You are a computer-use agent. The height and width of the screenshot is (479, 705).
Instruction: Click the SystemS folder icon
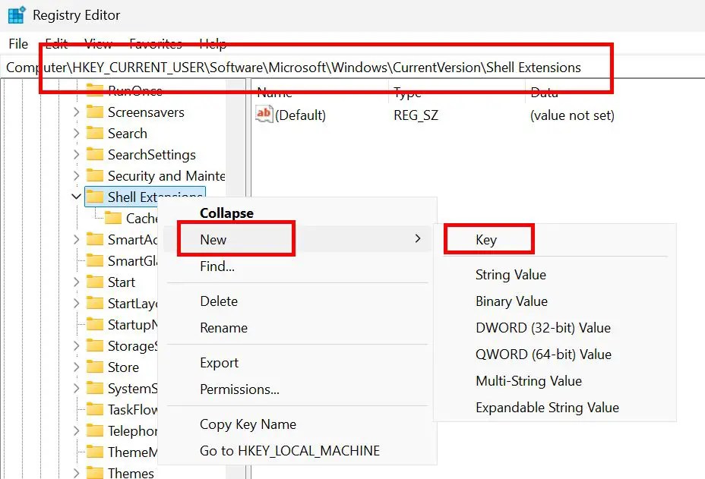(94, 388)
